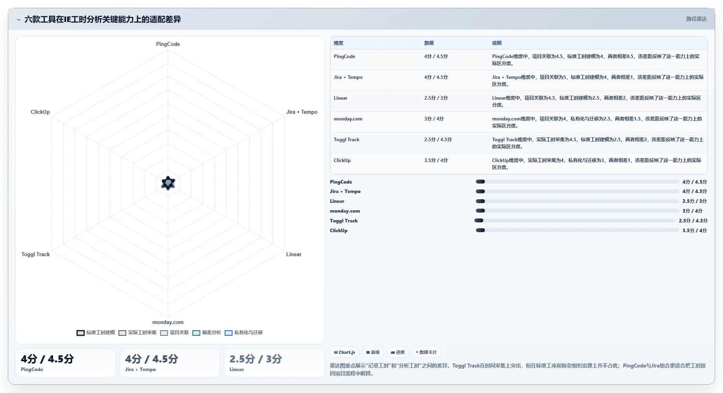The image size is (723, 393).
Task: Open the Linear 2.5分 / 3分 stat card
Action: 274,363
